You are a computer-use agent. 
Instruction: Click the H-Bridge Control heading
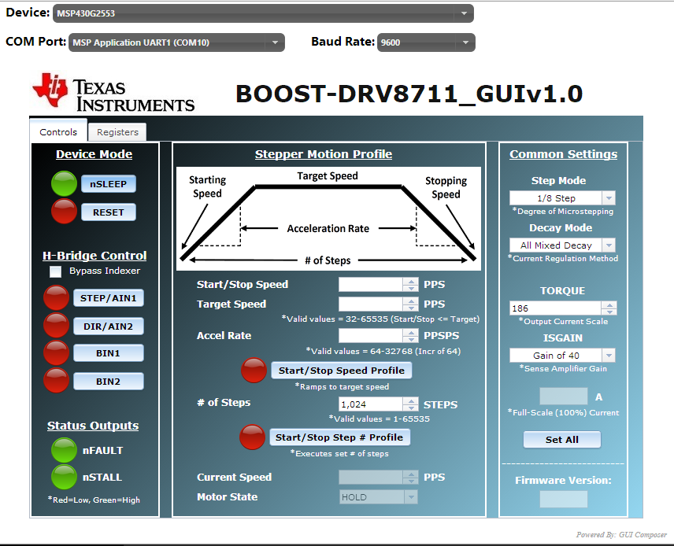click(94, 256)
